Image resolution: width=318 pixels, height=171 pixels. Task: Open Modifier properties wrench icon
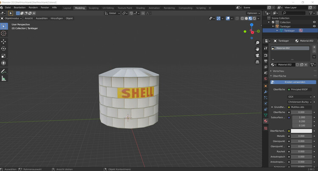[x=266, y=92]
